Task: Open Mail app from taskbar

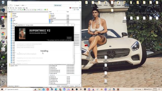Action: tap(44, 89)
